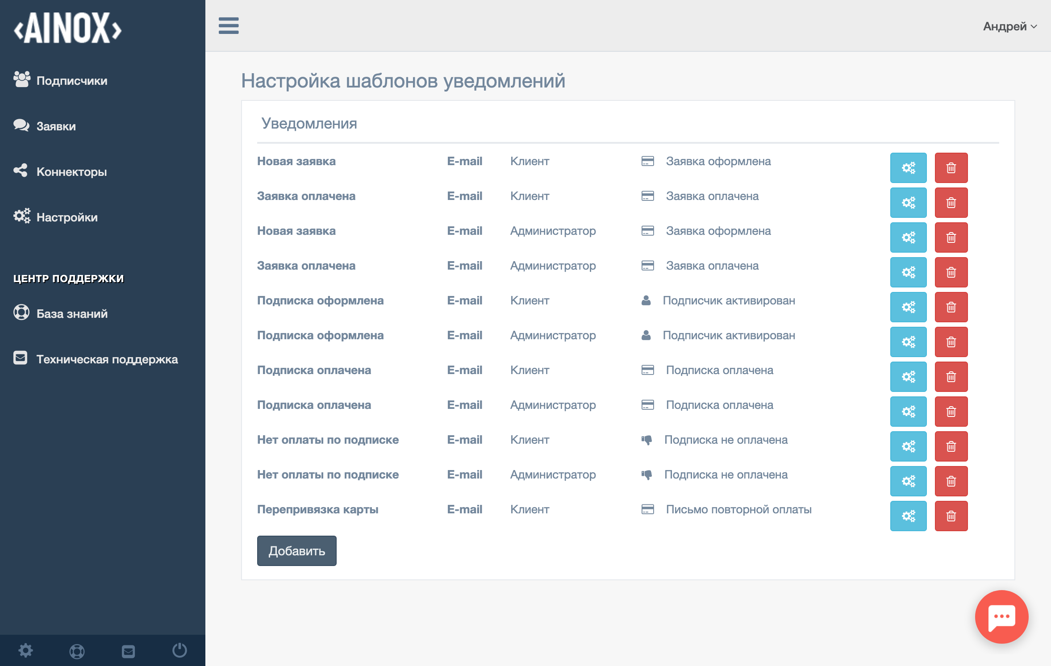Screen dimensions: 1051x666
Task: Remove Заявка оплачена Администратор notification
Action: click(x=951, y=272)
